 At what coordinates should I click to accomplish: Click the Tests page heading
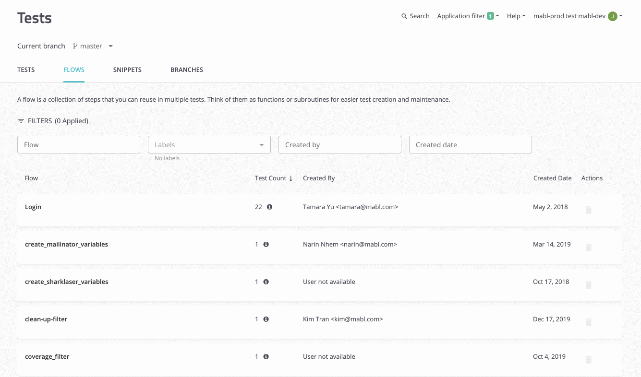coord(35,18)
